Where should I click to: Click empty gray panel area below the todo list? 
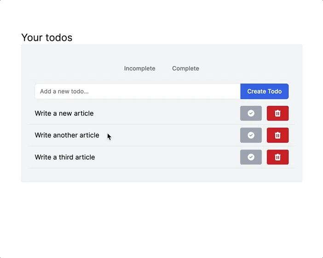click(161, 175)
